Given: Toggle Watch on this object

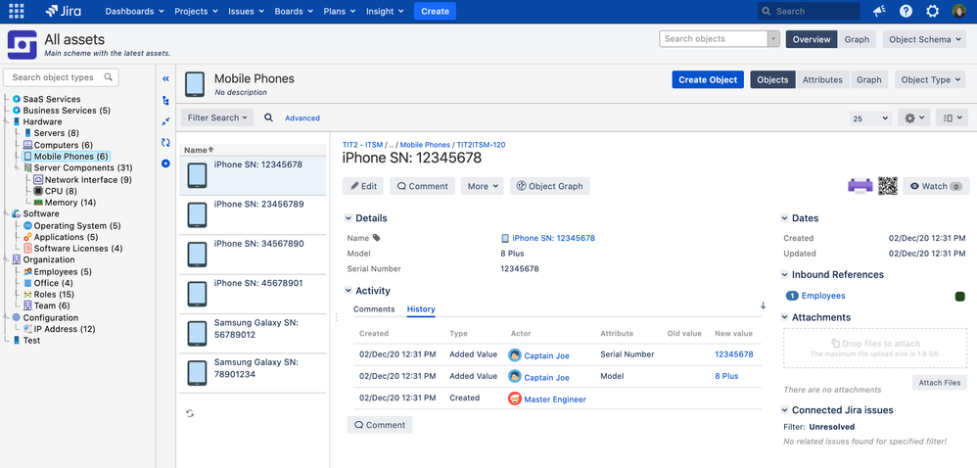Looking at the screenshot, I should pos(936,186).
